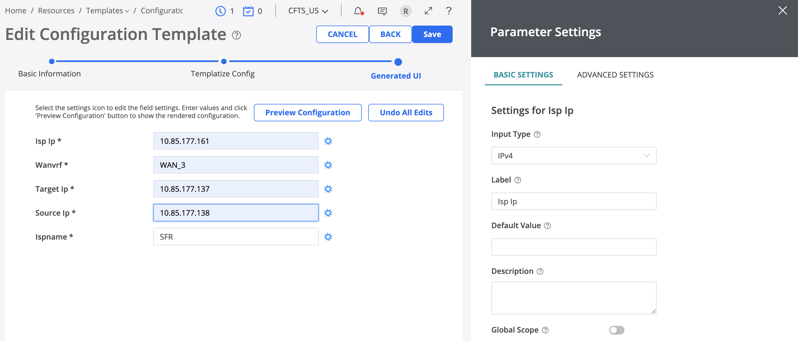798x341 pixels.
Task: Open the clock history icon in header
Action: (x=220, y=11)
